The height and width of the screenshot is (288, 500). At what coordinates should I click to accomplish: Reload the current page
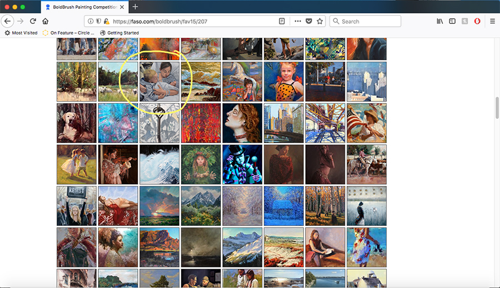[x=33, y=21]
